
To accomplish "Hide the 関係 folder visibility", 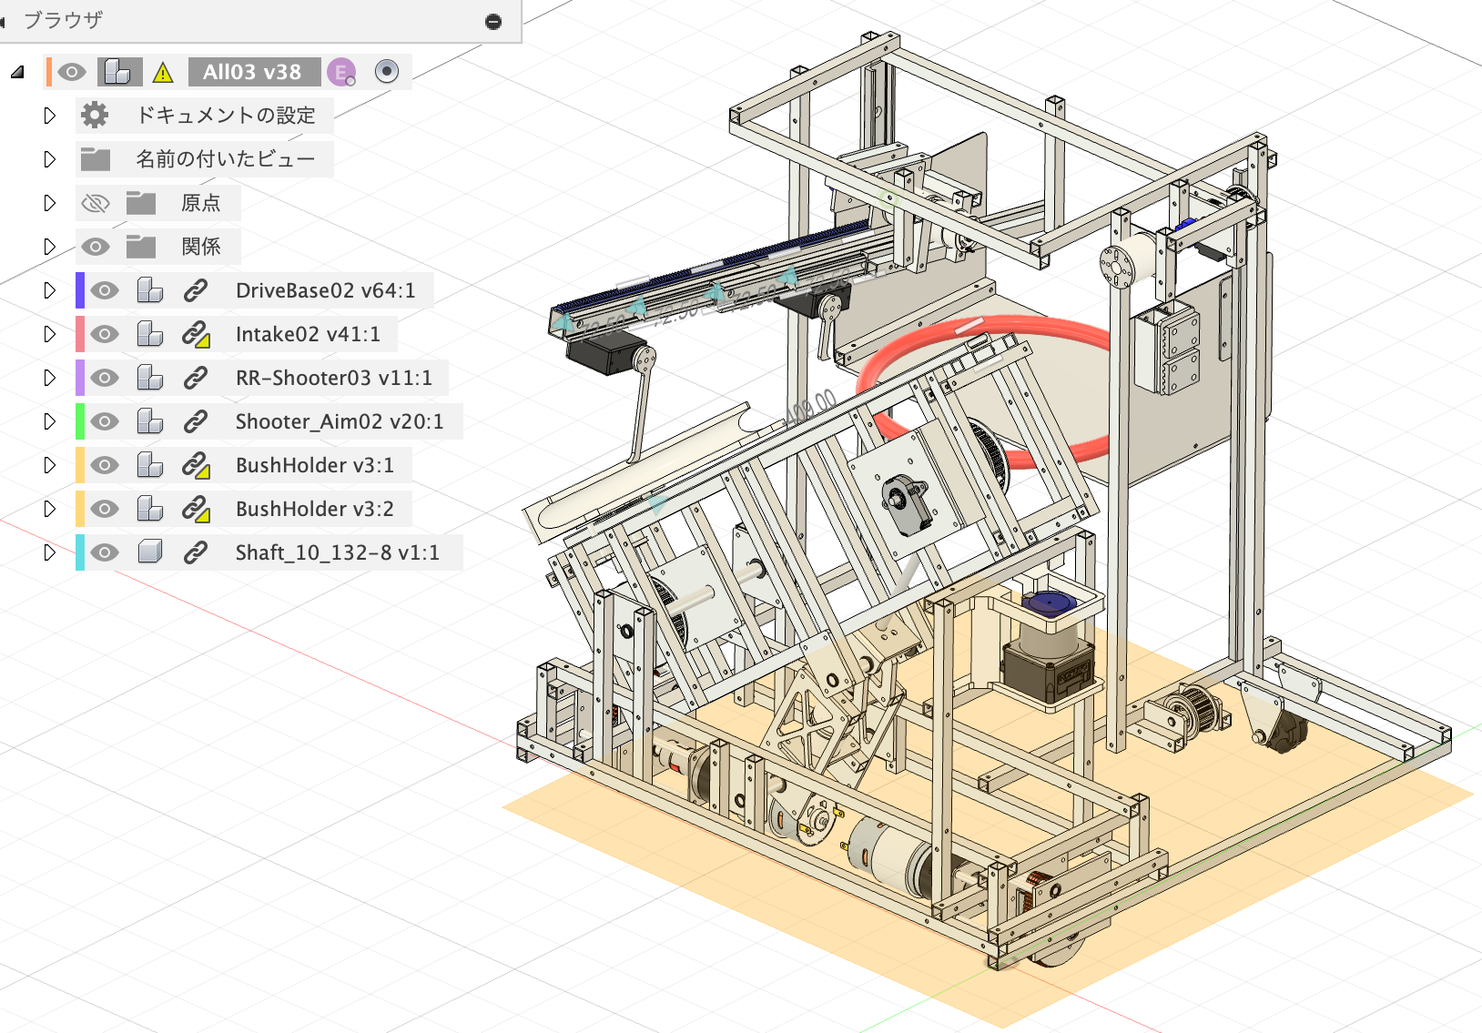I will pyautogui.click(x=96, y=247).
